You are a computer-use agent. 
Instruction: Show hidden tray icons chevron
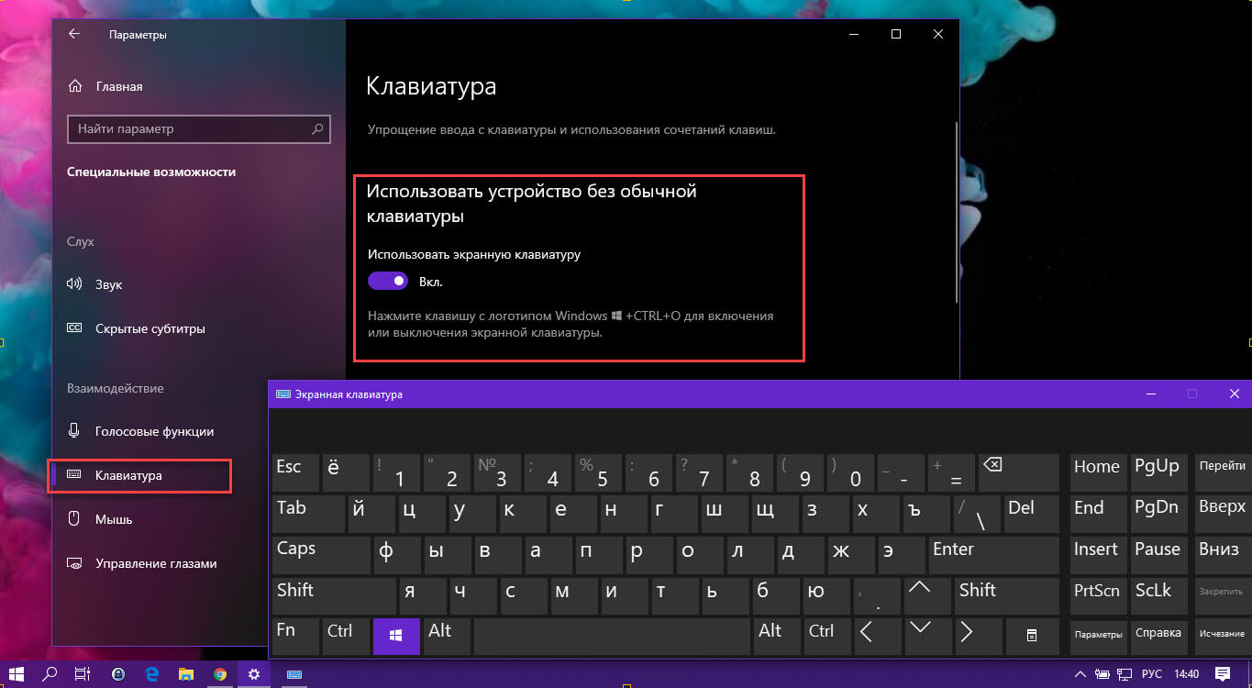[1080, 674]
